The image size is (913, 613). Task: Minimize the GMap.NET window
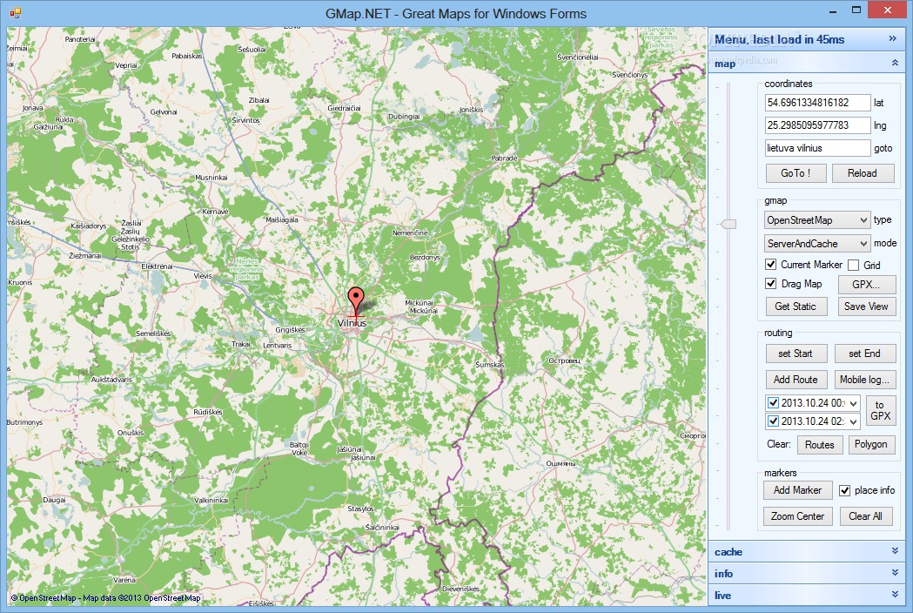click(833, 10)
